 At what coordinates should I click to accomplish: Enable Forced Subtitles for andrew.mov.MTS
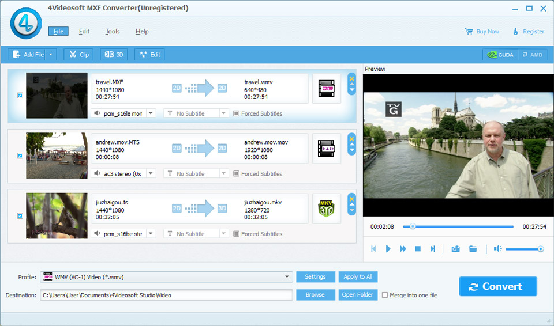[236, 173]
